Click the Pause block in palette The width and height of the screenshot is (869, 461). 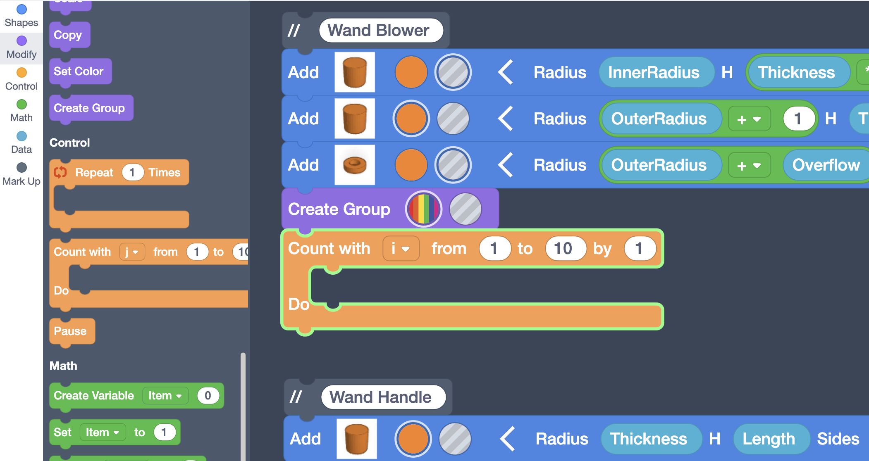coord(71,331)
